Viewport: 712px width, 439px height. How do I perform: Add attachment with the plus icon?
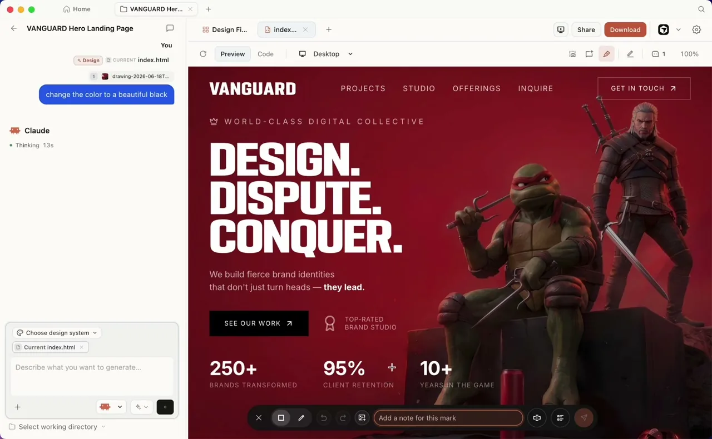17,407
